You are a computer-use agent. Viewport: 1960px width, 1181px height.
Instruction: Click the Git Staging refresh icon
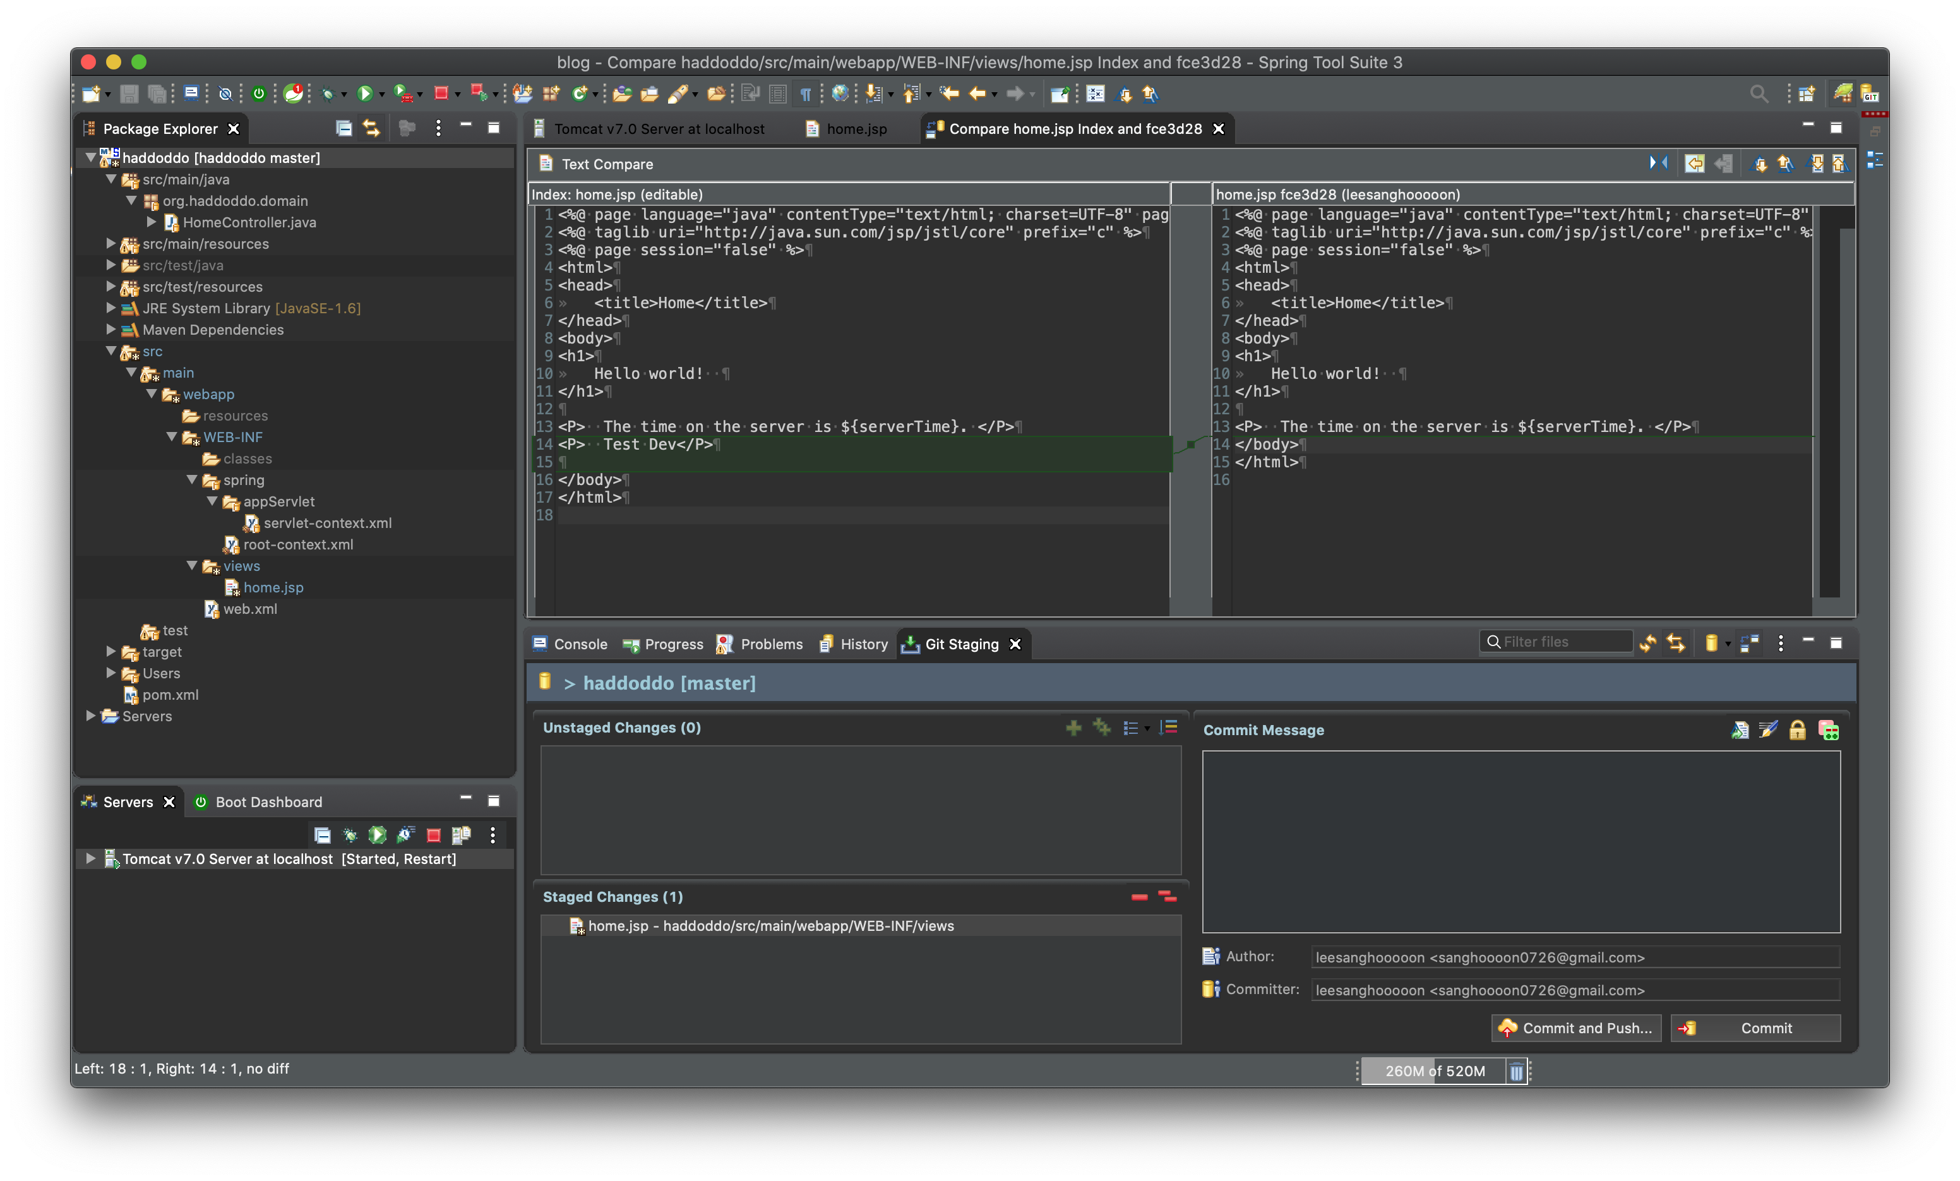pyautogui.click(x=1647, y=643)
